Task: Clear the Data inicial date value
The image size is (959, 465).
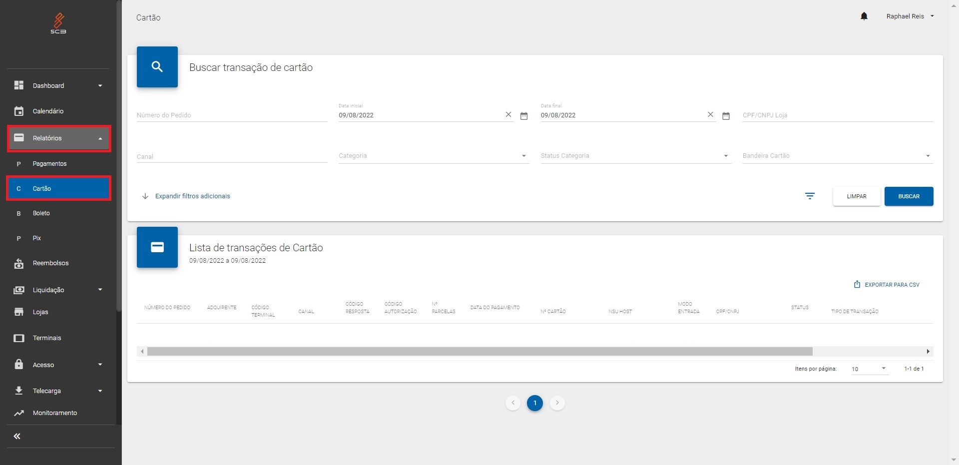Action: click(508, 115)
